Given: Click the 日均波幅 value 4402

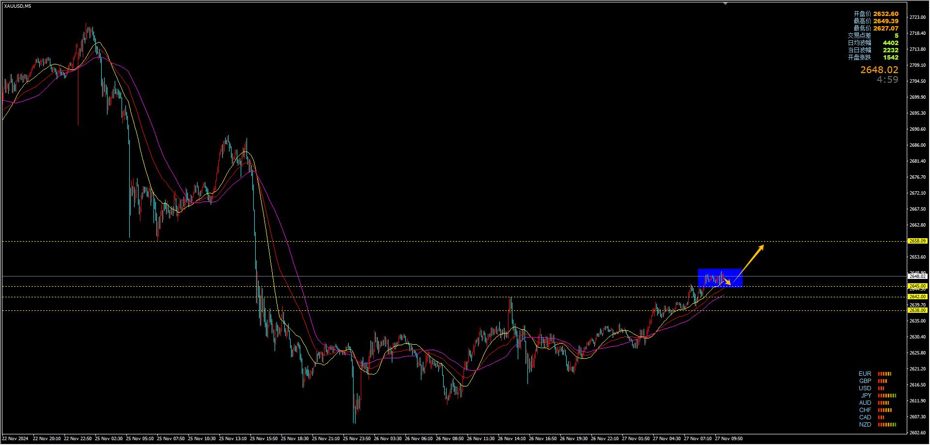Looking at the screenshot, I should click(890, 43).
